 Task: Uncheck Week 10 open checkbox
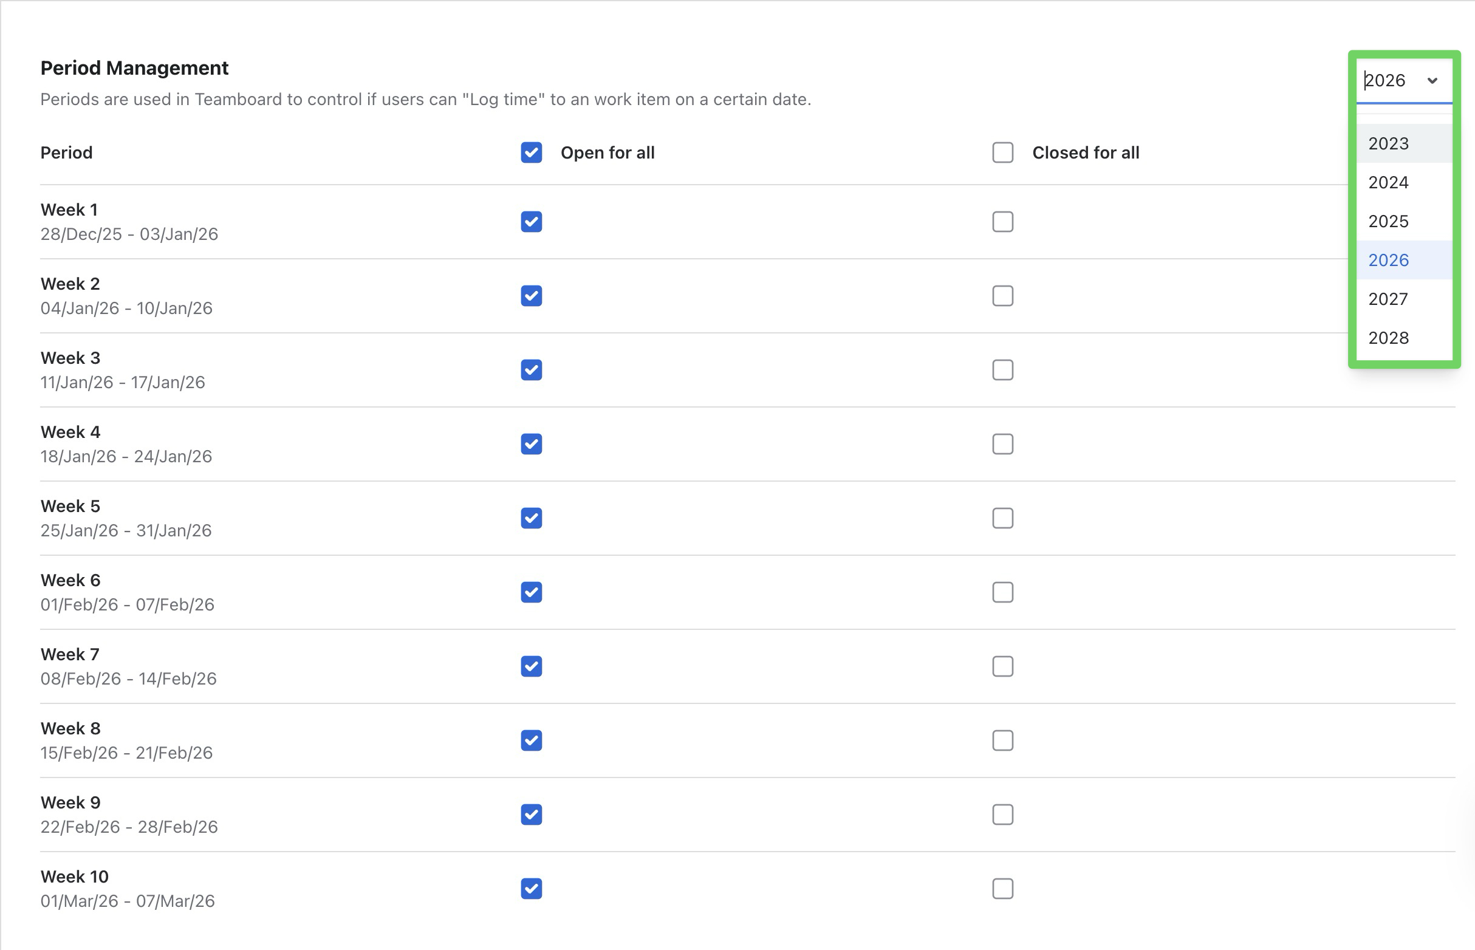(531, 887)
